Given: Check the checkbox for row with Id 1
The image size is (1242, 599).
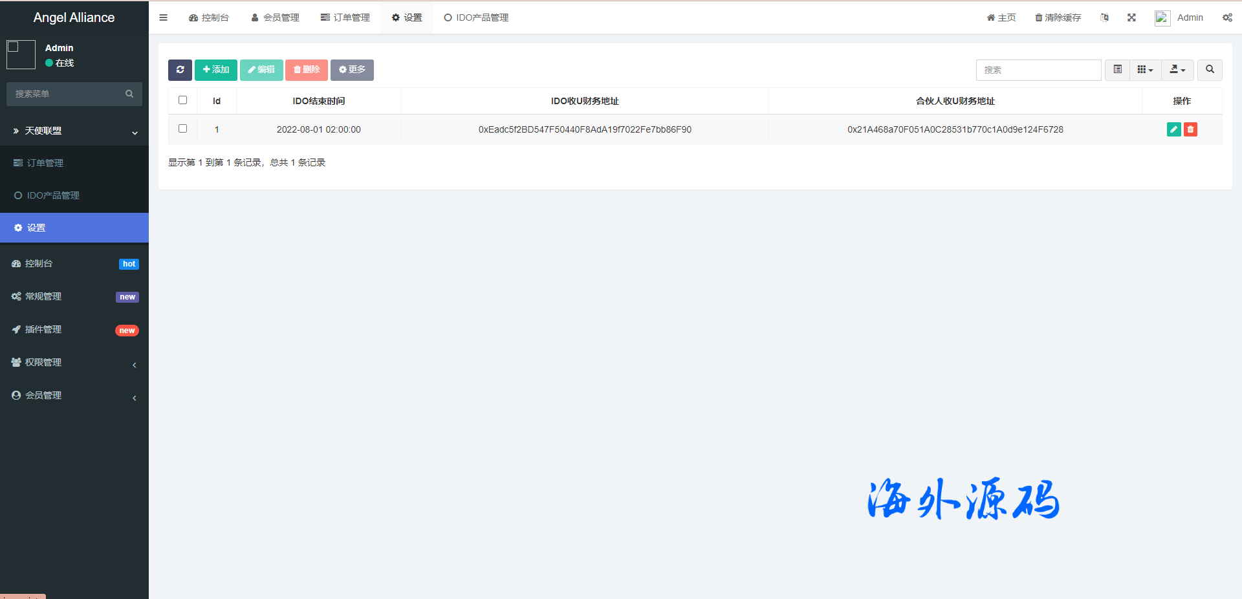Looking at the screenshot, I should [x=182, y=129].
